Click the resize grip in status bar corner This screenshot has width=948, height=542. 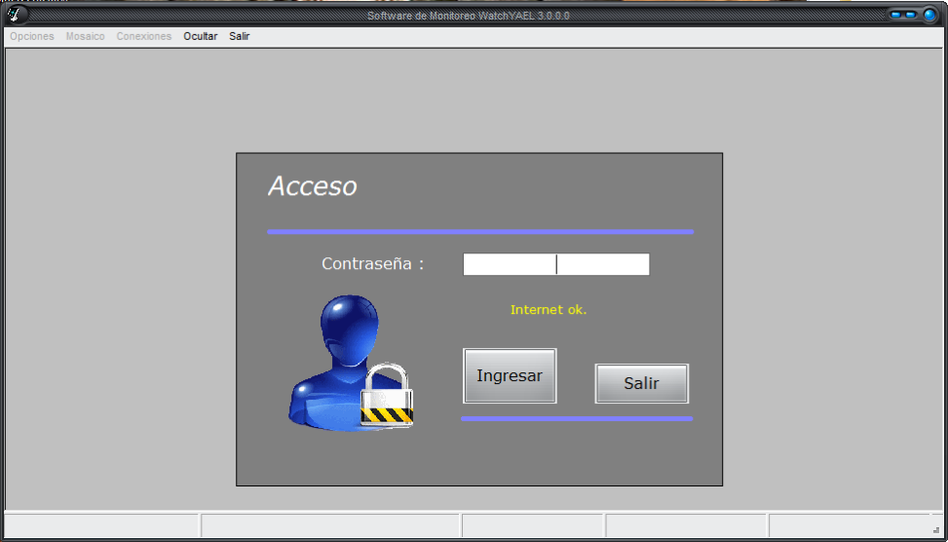[x=936, y=529]
